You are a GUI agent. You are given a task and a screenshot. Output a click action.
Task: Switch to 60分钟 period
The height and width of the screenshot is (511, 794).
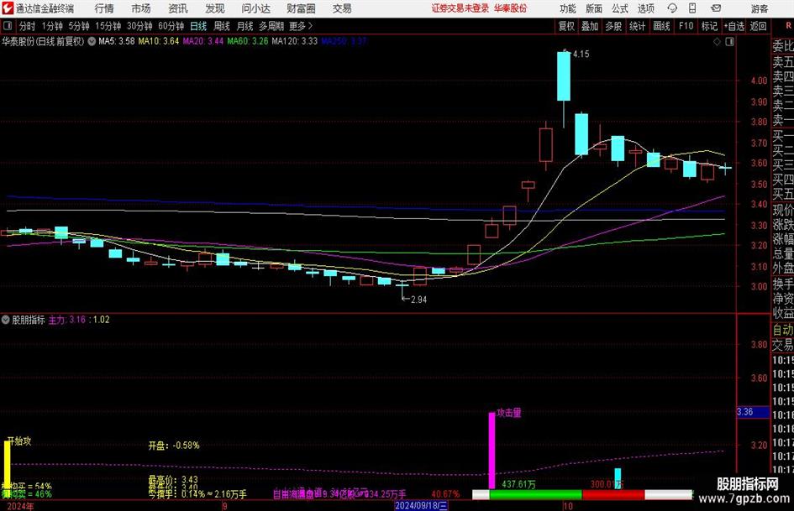click(x=171, y=26)
